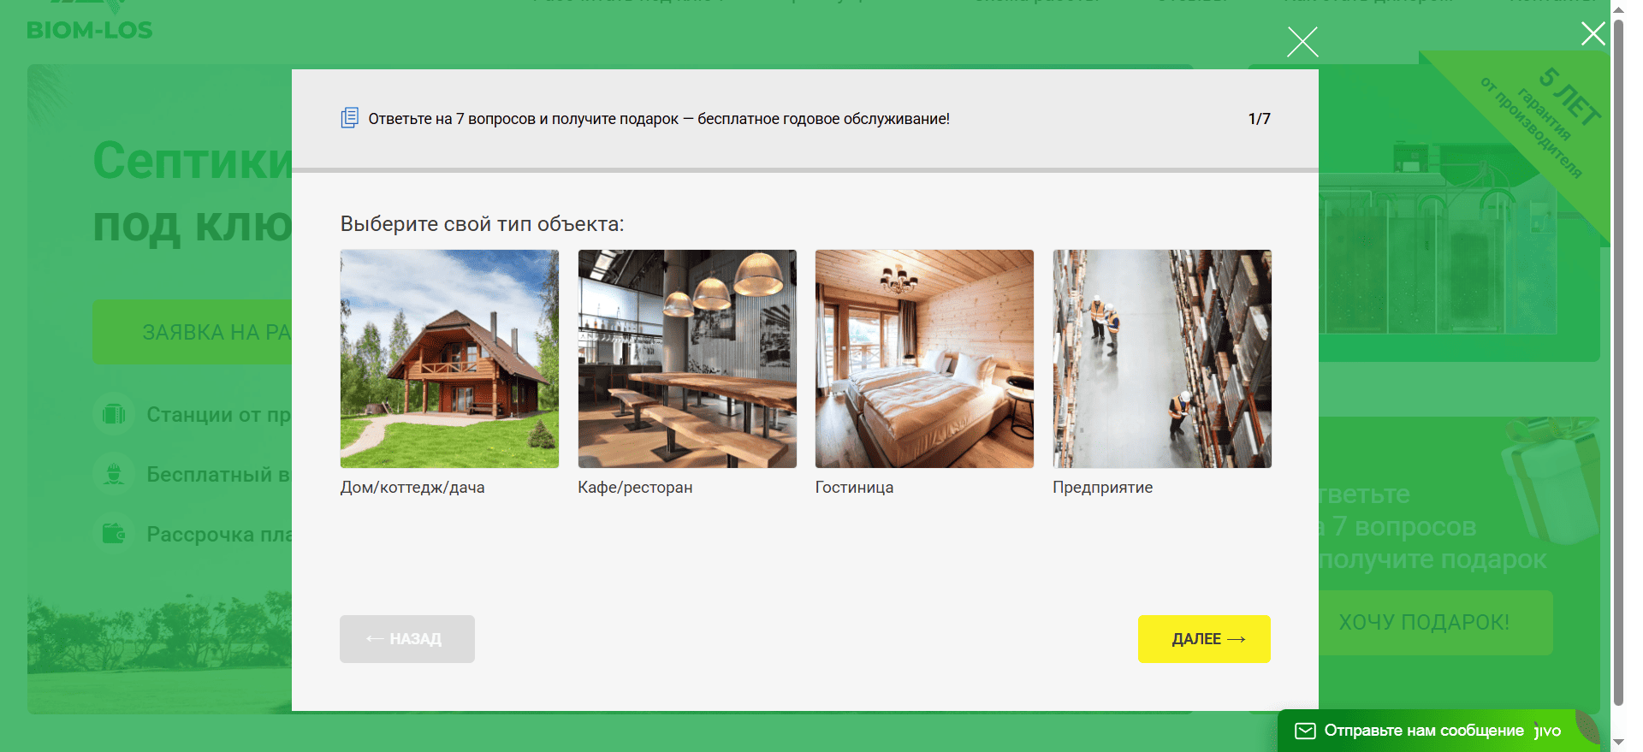Click the Предприятие label

[x=1103, y=488]
